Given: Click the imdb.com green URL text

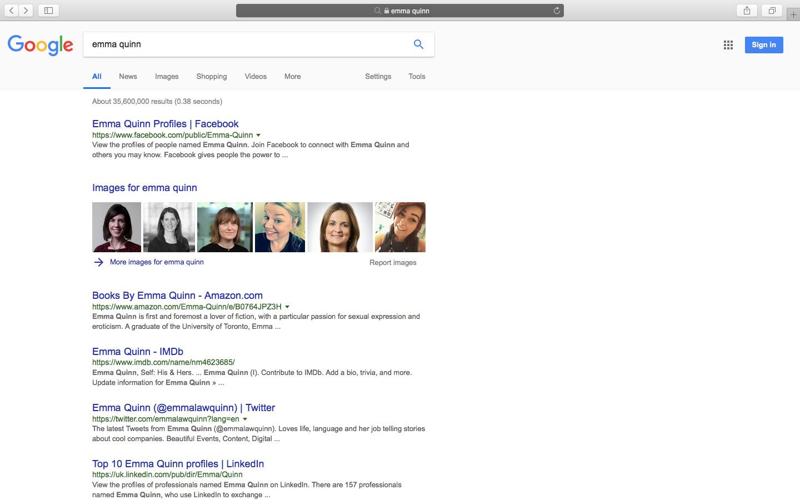Looking at the screenshot, I should (x=163, y=362).
